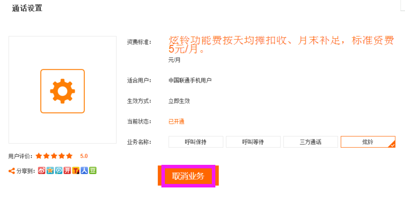
Task: Click the first rating star
Action: tap(39, 156)
